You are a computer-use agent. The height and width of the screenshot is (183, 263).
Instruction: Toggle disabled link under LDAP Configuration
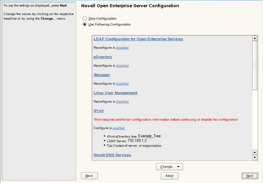(x=122, y=48)
